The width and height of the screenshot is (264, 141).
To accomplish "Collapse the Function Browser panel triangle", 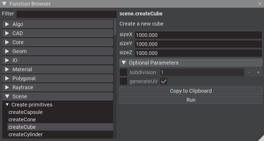I will click(x=4, y=4).
